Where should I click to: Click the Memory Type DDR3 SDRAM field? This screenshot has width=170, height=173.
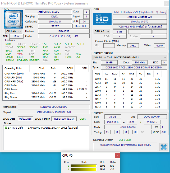pyautogui.click(x=152, y=117)
